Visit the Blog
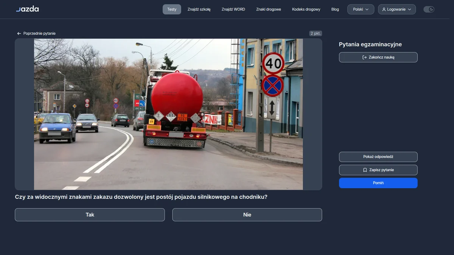The height and width of the screenshot is (255, 454). click(x=335, y=9)
